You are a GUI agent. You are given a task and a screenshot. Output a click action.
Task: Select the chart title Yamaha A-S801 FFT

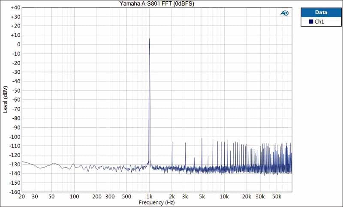tap(153, 3)
